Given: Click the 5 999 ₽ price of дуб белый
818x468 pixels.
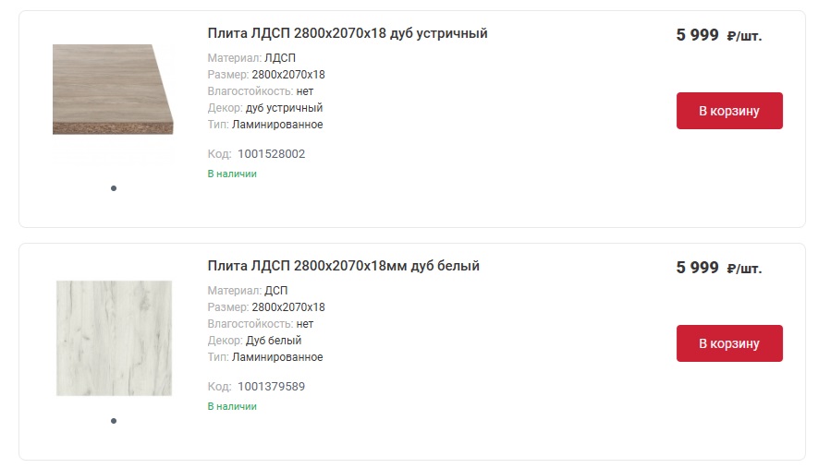Looking at the screenshot, I should point(719,268).
